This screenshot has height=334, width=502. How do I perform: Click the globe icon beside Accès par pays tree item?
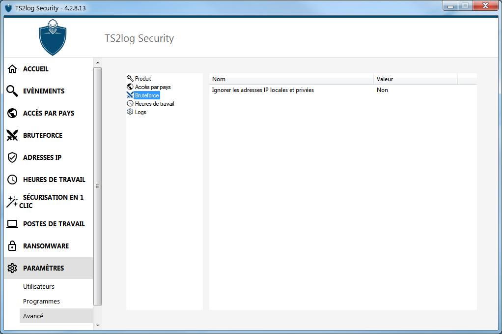(x=130, y=87)
